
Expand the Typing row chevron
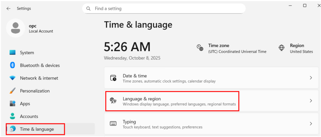(311, 124)
